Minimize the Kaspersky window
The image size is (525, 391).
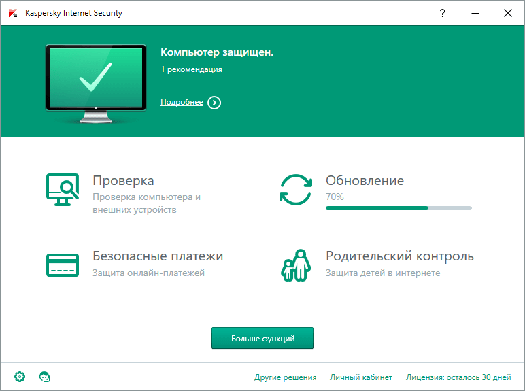click(x=475, y=13)
